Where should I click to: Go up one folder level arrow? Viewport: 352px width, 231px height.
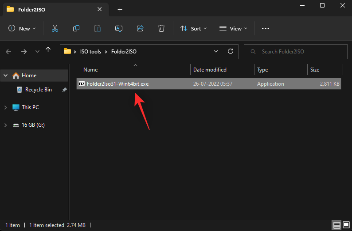[x=48, y=50]
